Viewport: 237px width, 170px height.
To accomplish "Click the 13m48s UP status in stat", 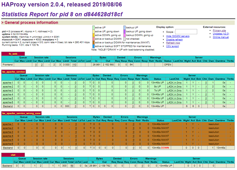I will pyautogui.click(x=166, y=166).
